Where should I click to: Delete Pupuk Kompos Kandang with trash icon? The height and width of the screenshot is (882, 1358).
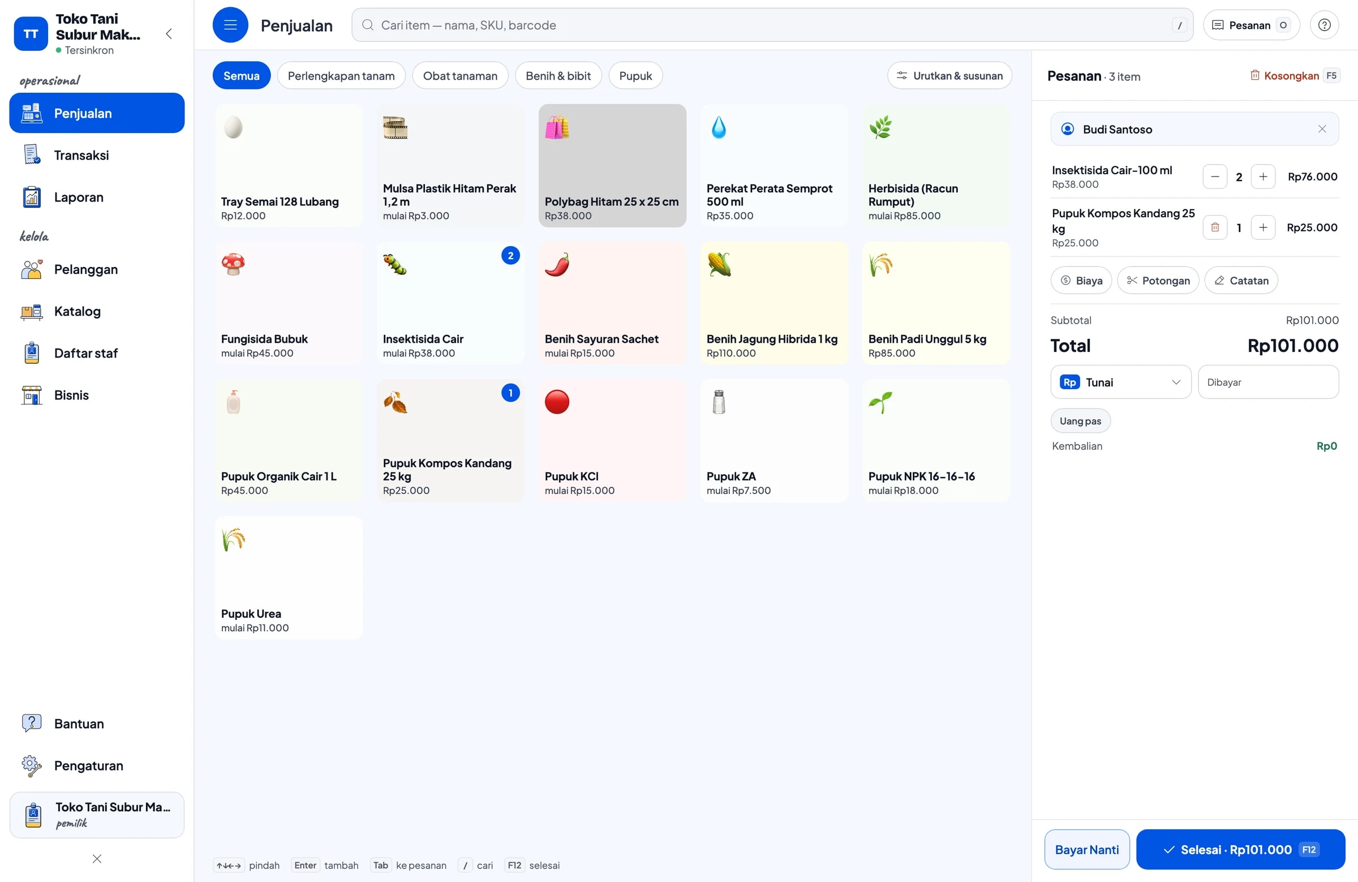click(1215, 227)
